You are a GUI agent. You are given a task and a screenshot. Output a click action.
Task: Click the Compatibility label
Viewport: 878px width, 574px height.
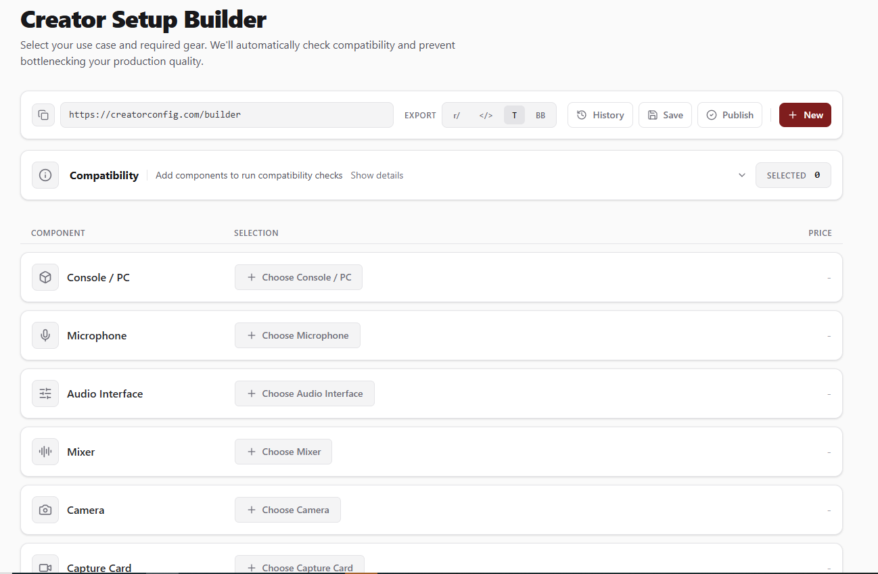point(104,175)
